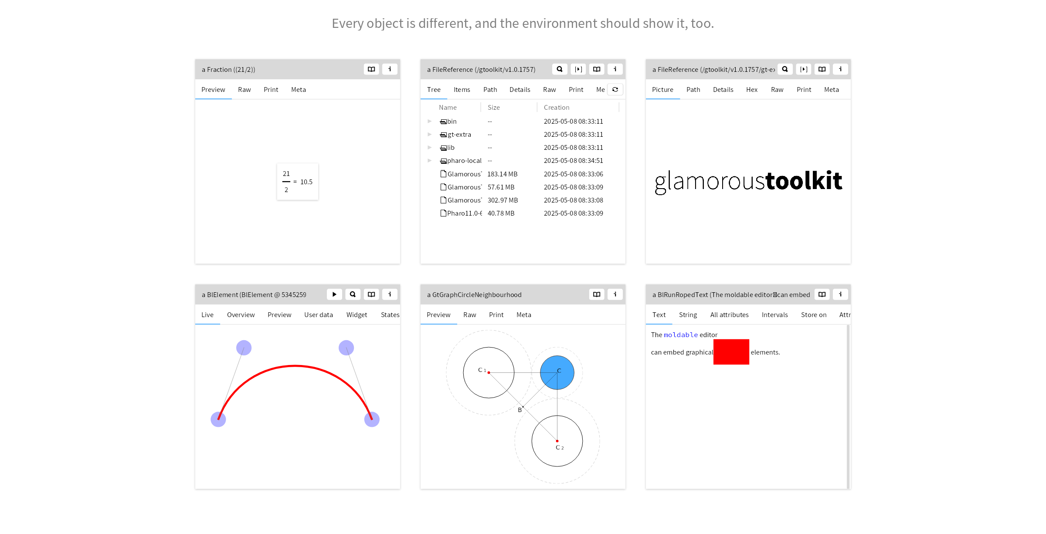Open Intervals tab in text panel

pos(775,315)
